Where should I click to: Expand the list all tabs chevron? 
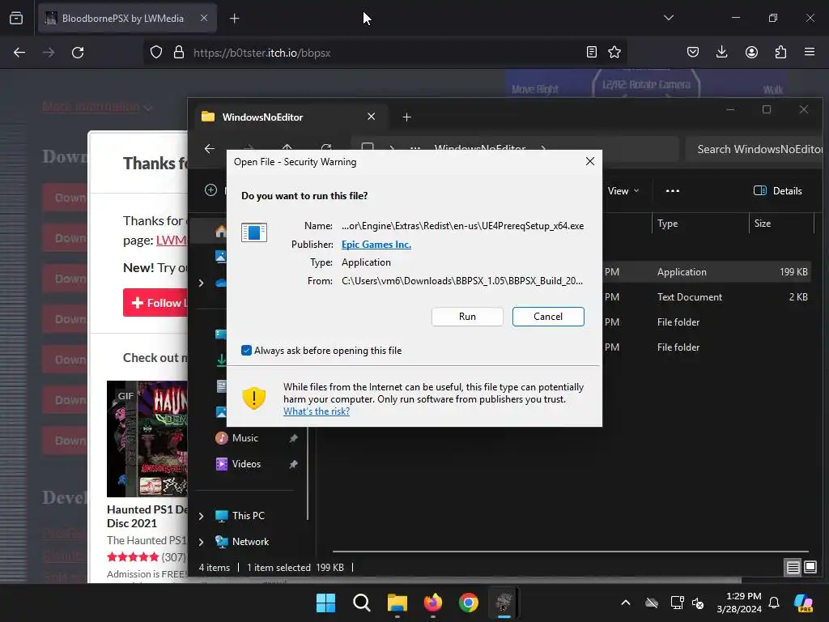(669, 18)
